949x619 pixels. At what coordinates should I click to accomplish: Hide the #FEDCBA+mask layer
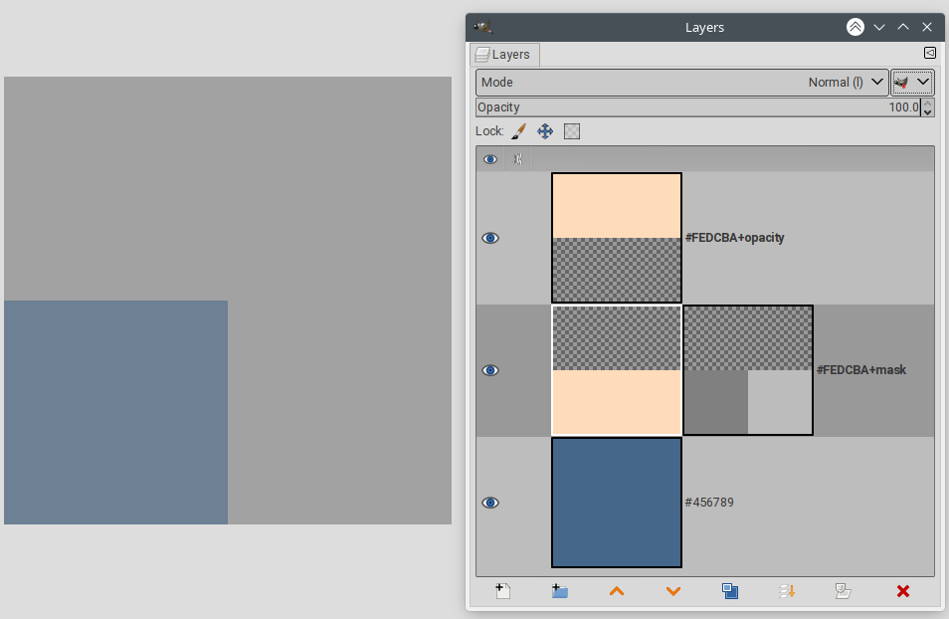pyautogui.click(x=490, y=370)
